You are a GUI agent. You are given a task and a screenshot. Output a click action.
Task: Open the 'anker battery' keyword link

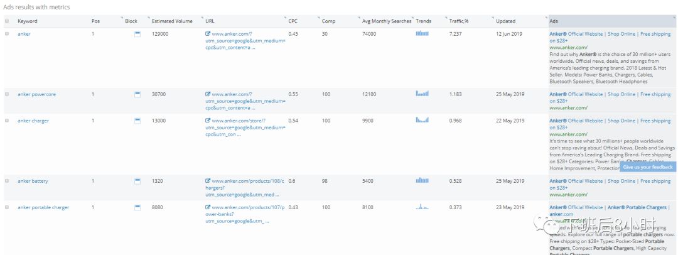click(33, 181)
